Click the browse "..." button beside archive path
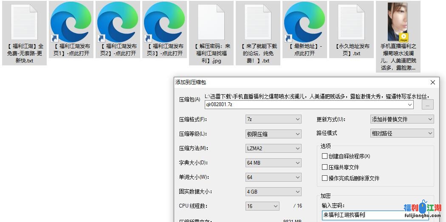The height and width of the screenshot is (222, 446). 427,104
